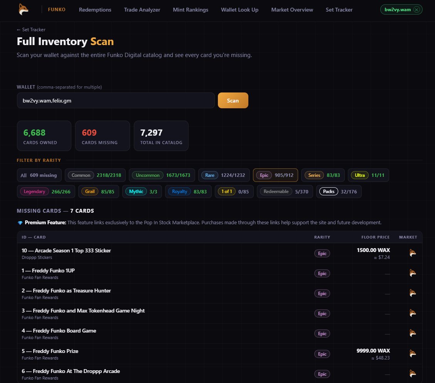Viewport: 435px width, 383px height.
Task: Click the FLOOR PRICE column header
Action: pos(375,237)
